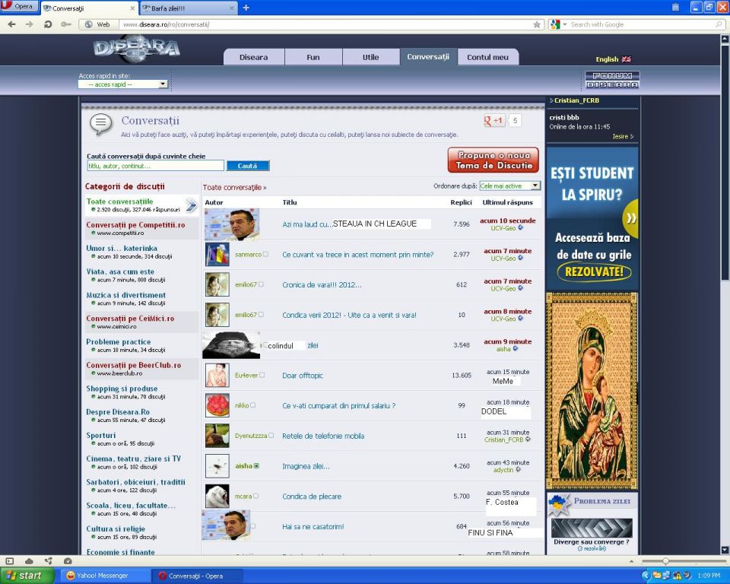
Task: Open Umor si... katerinka category
Action: point(122,248)
